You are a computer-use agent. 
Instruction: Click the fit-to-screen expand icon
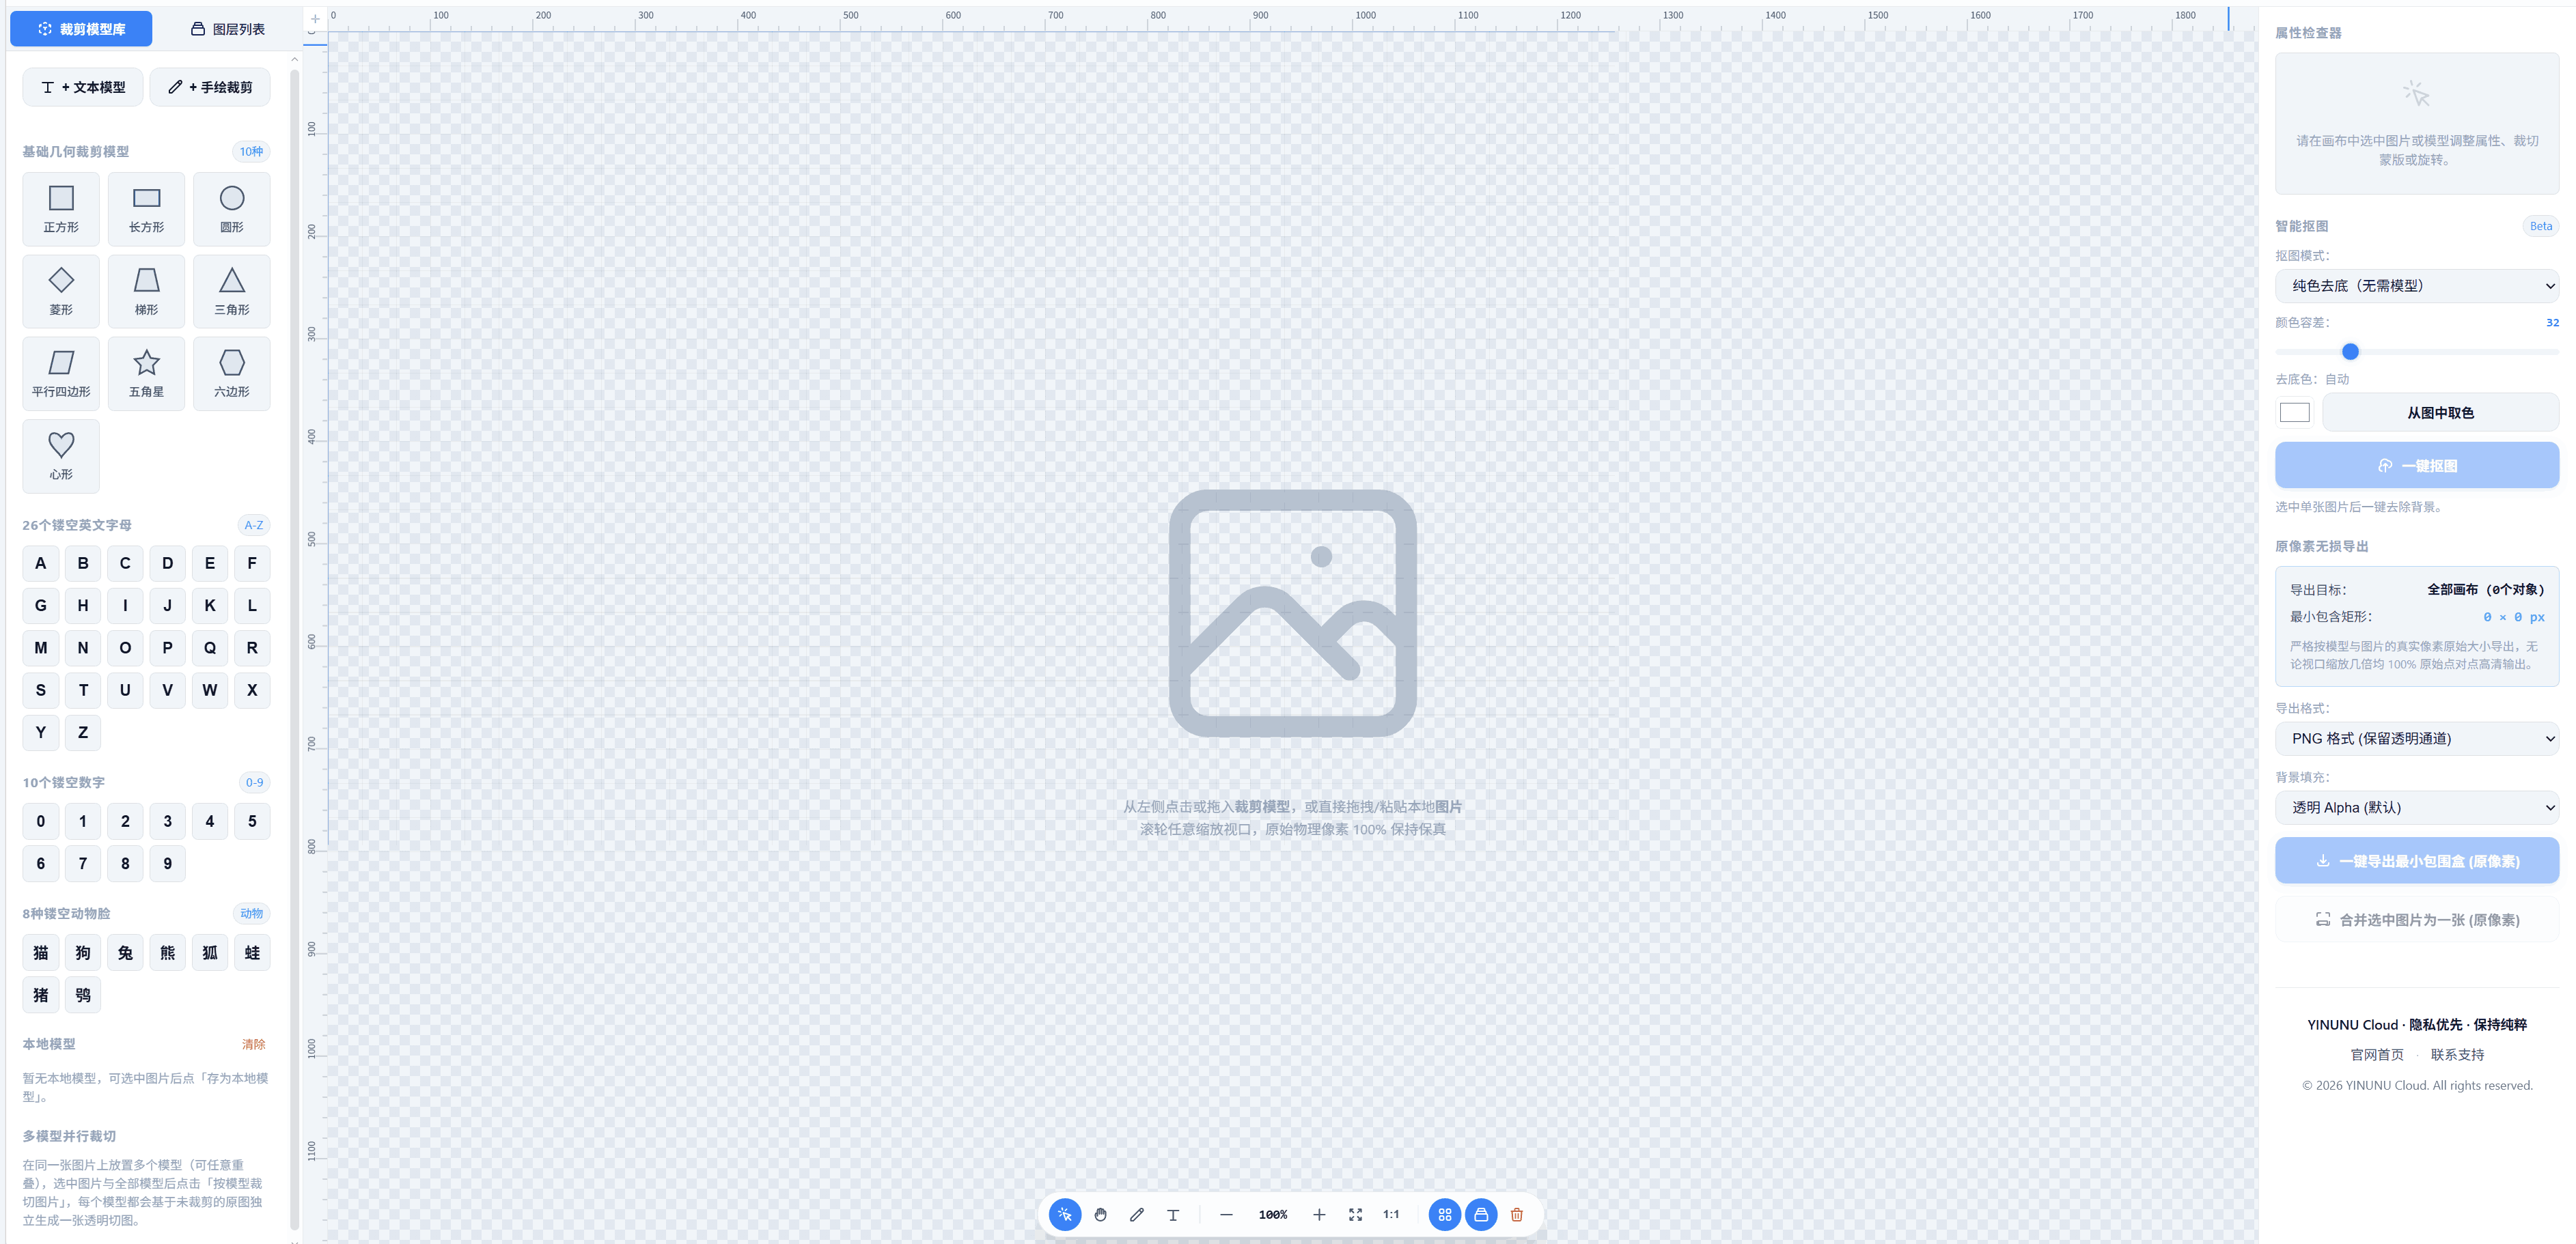point(1355,1214)
